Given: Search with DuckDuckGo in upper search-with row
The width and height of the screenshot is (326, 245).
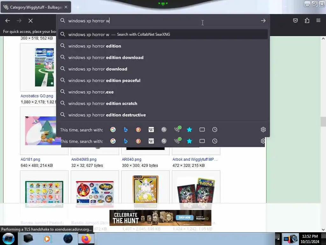Looking at the screenshot, I should coord(138,130).
